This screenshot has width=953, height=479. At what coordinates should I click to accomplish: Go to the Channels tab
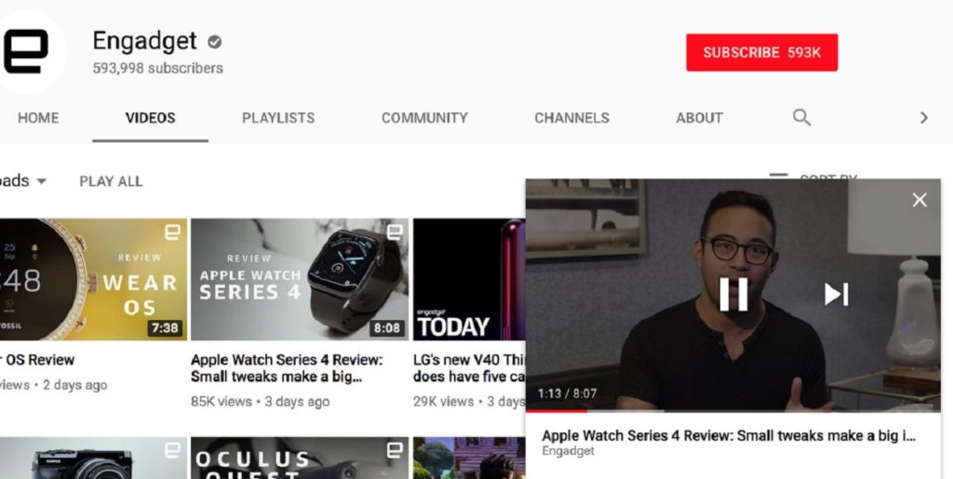pos(571,118)
